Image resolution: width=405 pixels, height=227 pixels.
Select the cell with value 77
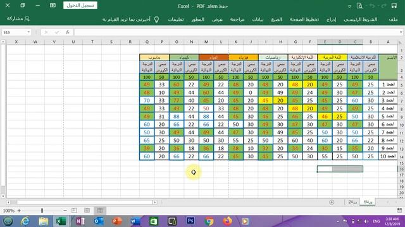point(177,100)
